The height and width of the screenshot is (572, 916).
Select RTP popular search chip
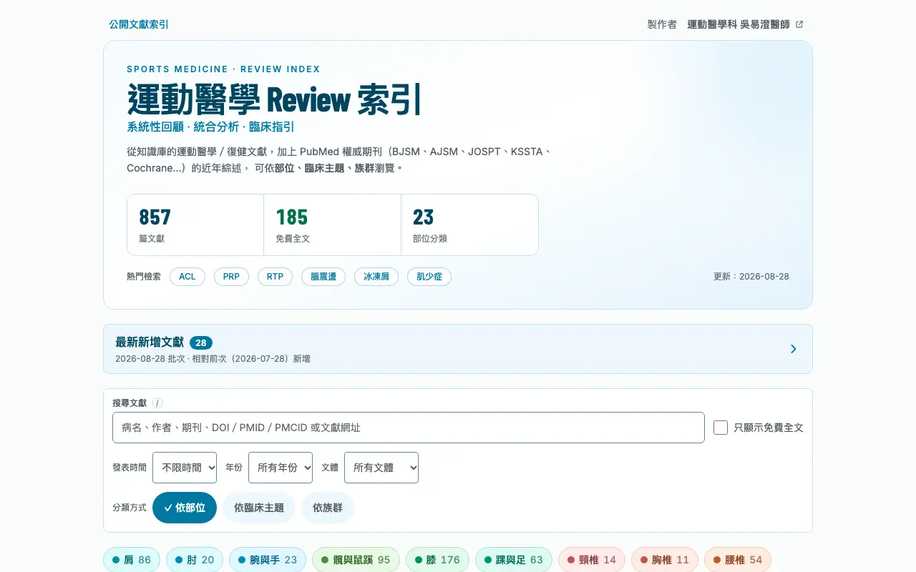[x=275, y=277]
